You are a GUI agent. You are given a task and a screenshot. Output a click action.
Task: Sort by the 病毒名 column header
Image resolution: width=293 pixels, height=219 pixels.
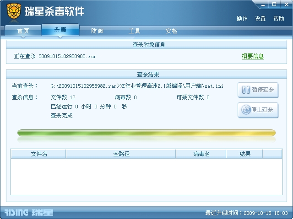(201, 154)
